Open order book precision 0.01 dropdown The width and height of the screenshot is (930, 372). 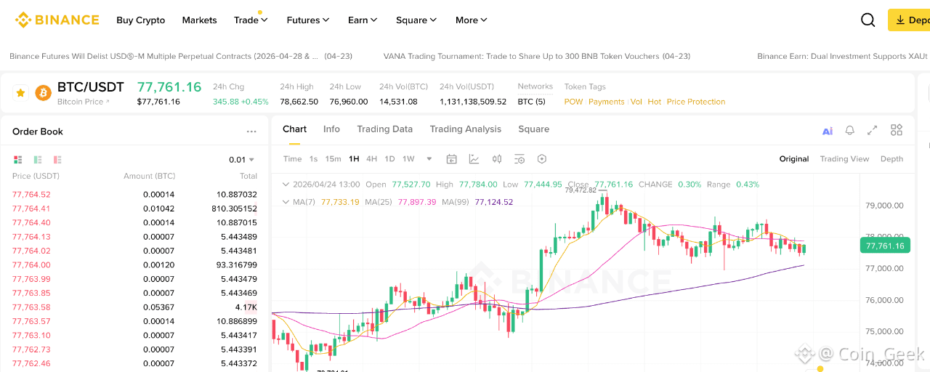(241, 160)
